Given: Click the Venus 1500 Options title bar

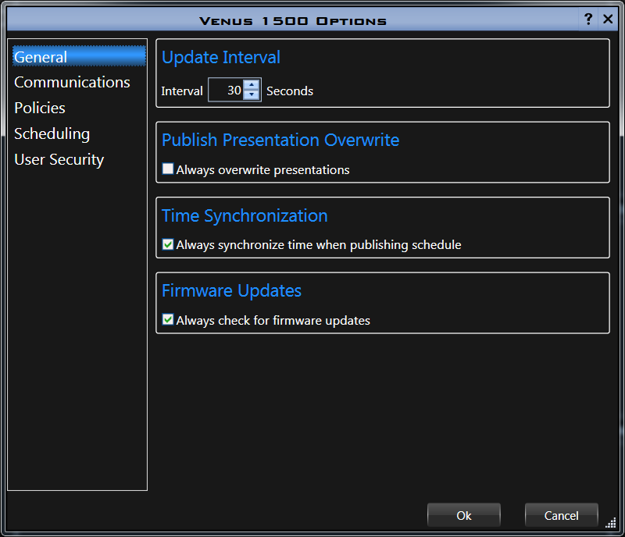Looking at the screenshot, I should click(293, 20).
